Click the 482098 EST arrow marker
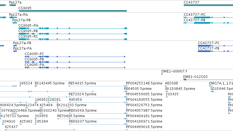This screenshot has width=233, height=131. click(x=166, y=86)
